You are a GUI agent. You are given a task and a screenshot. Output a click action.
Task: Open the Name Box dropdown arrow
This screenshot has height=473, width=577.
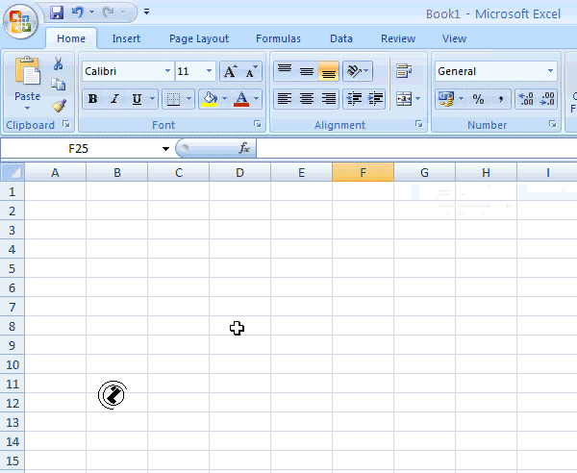[165, 149]
